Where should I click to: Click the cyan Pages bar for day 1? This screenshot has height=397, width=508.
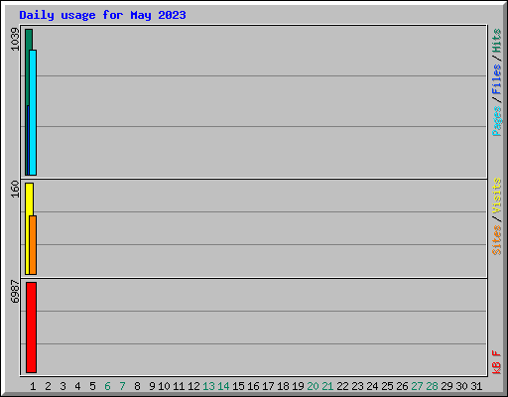pos(33,112)
